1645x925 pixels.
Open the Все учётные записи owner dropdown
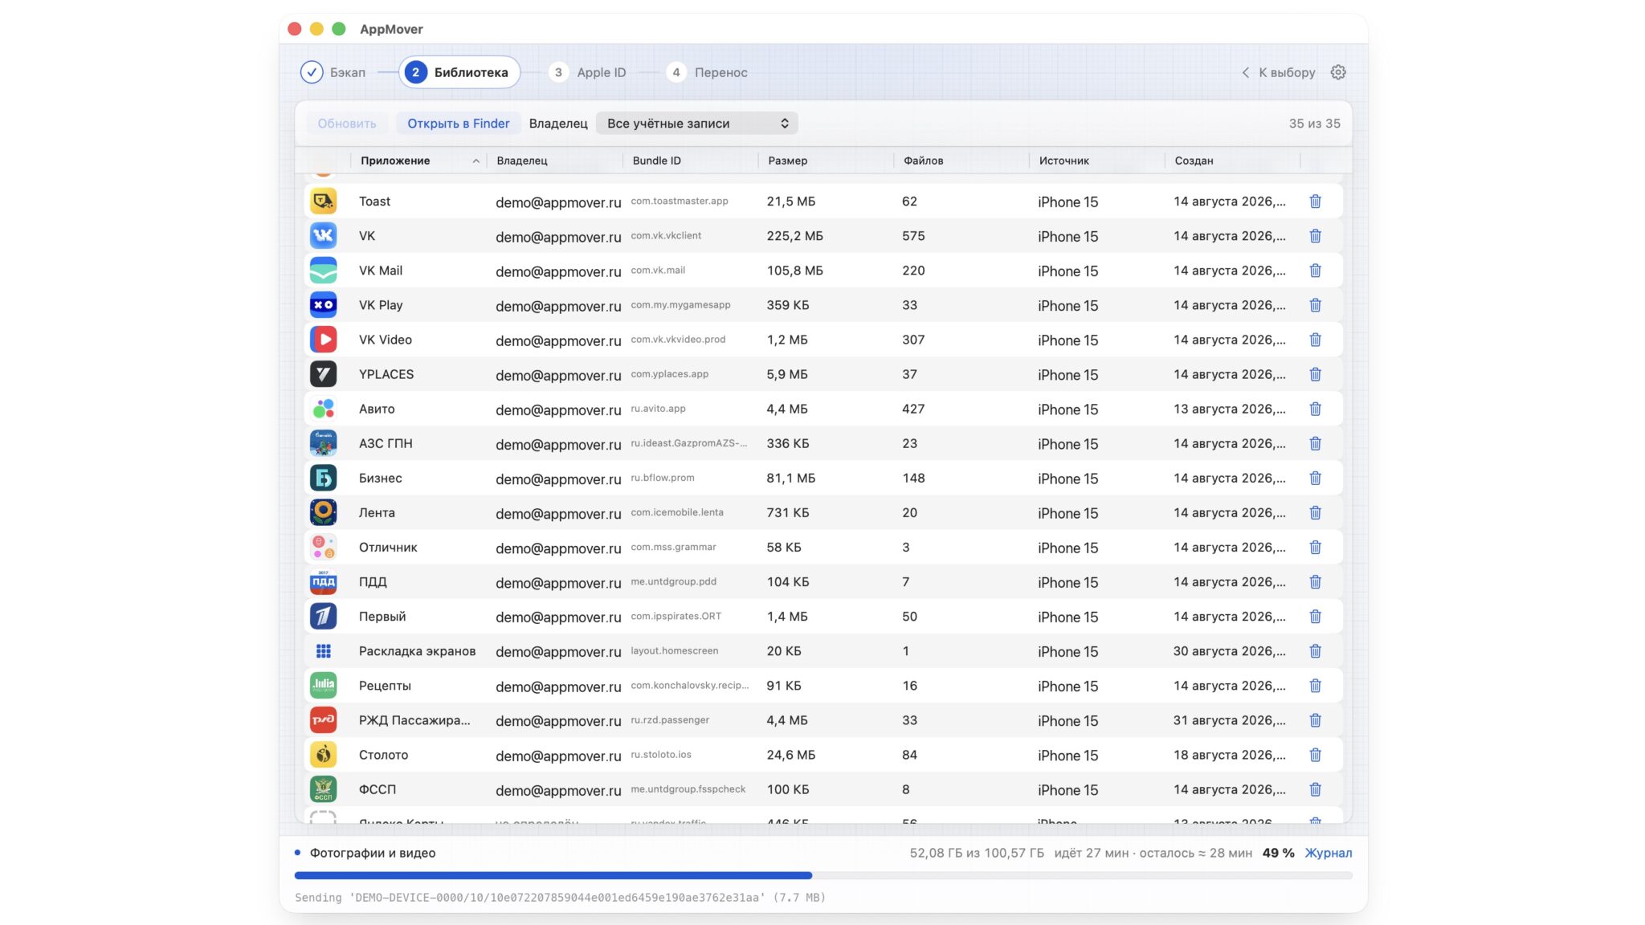tap(696, 124)
